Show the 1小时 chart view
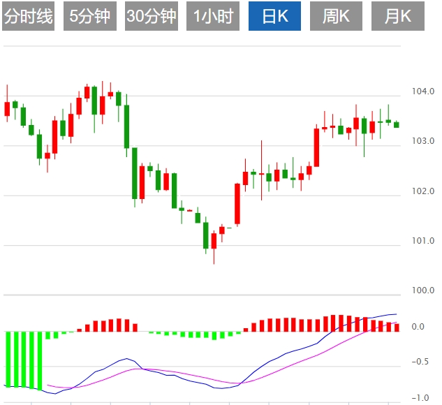This screenshot has height=405, width=442. pyautogui.click(x=213, y=17)
